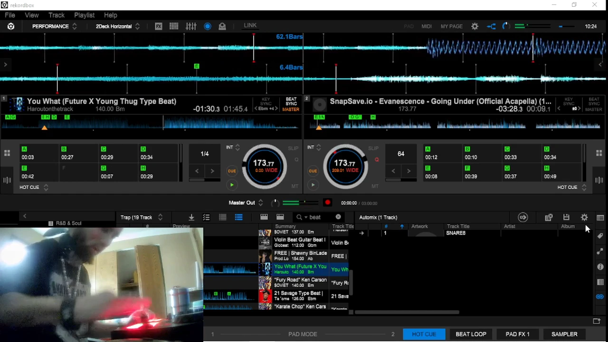Open the View menu

click(32, 15)
